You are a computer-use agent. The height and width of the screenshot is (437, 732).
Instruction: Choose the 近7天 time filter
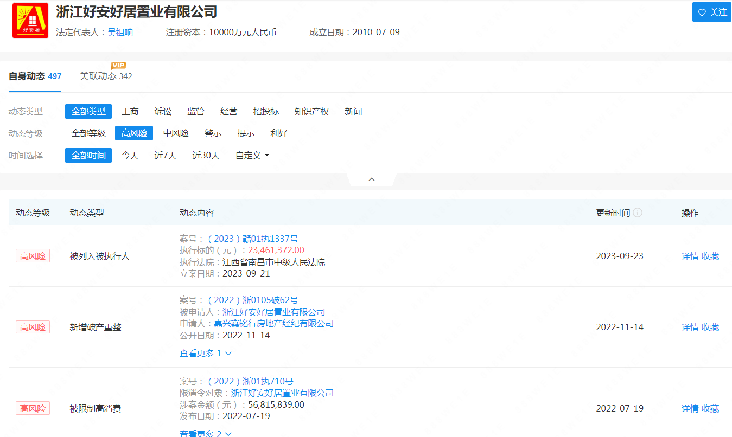pos(166,156)
